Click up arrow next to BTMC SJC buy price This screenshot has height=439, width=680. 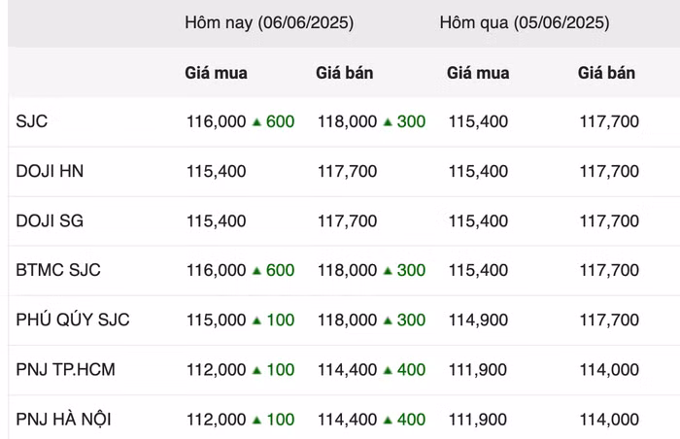(x=256, y=271)
